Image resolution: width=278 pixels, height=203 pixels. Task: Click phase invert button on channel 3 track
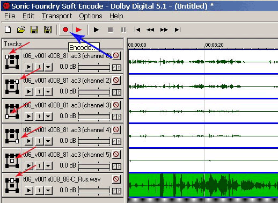(116, 117)
